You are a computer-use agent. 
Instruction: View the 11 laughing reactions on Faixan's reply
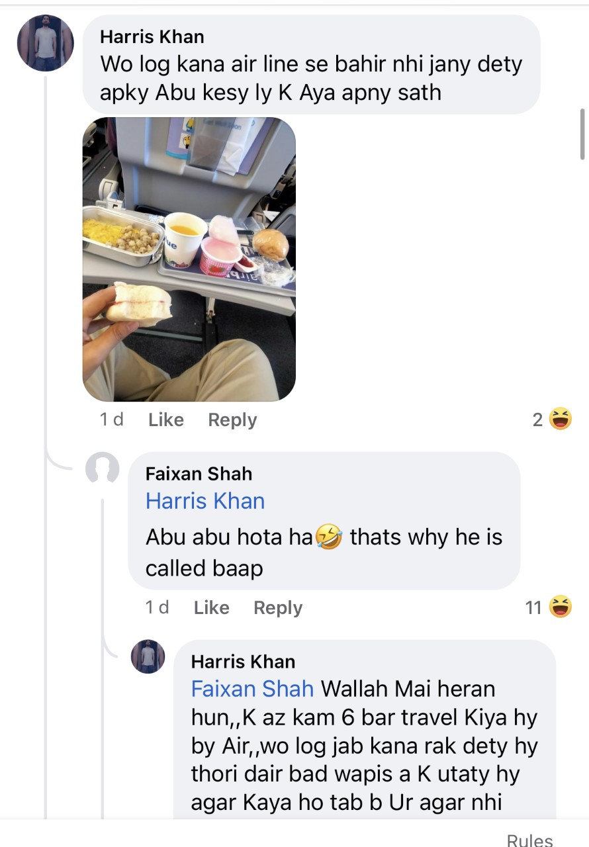coord(549,607)
